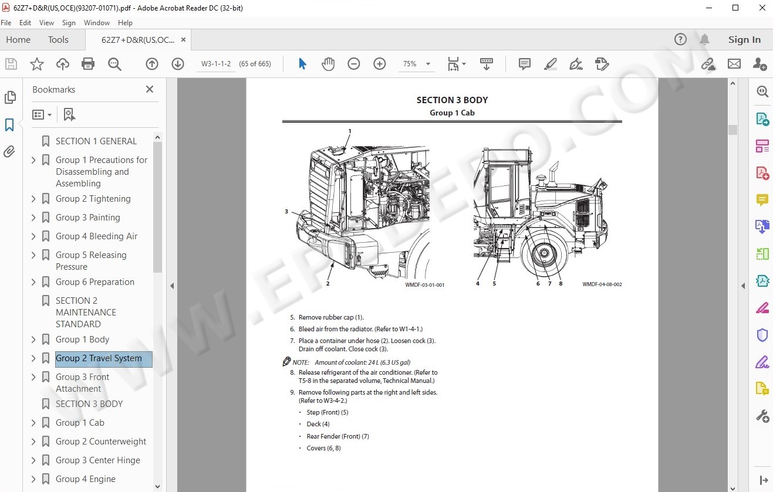Open the page thumbnails panel
773x492 pixels.
[9, 97]
